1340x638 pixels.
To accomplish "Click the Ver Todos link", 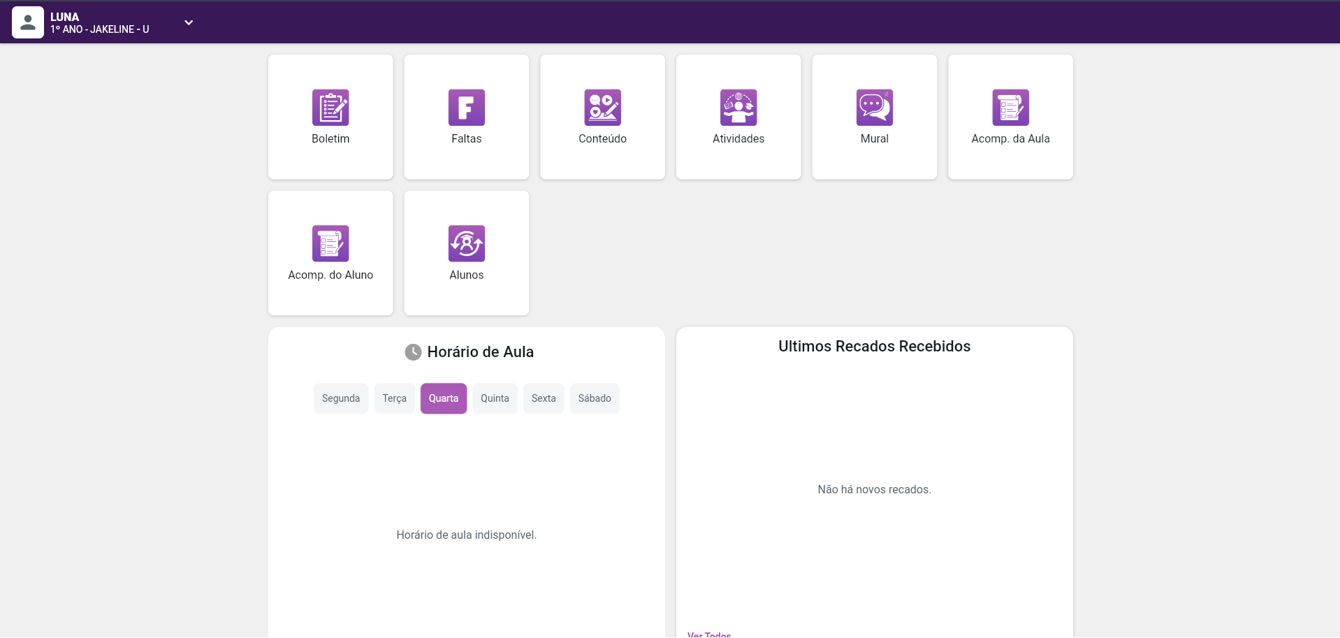I will point(709,635).
